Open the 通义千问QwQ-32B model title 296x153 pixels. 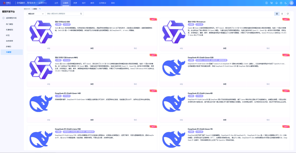62,22
